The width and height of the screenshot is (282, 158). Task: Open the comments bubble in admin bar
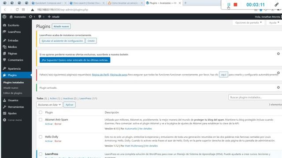[41, 17]
